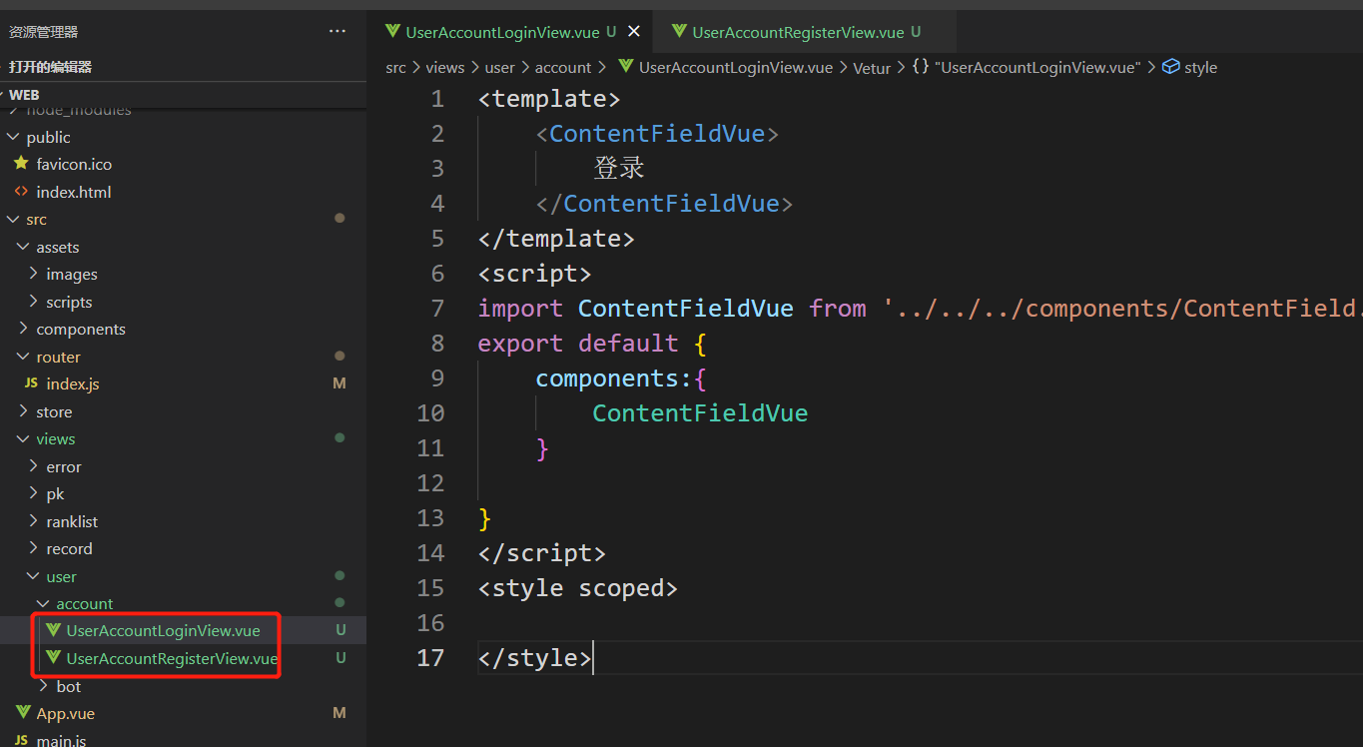Open index.html in the explorer
The width and height of the screenshot is (1363, 747).
74,192
